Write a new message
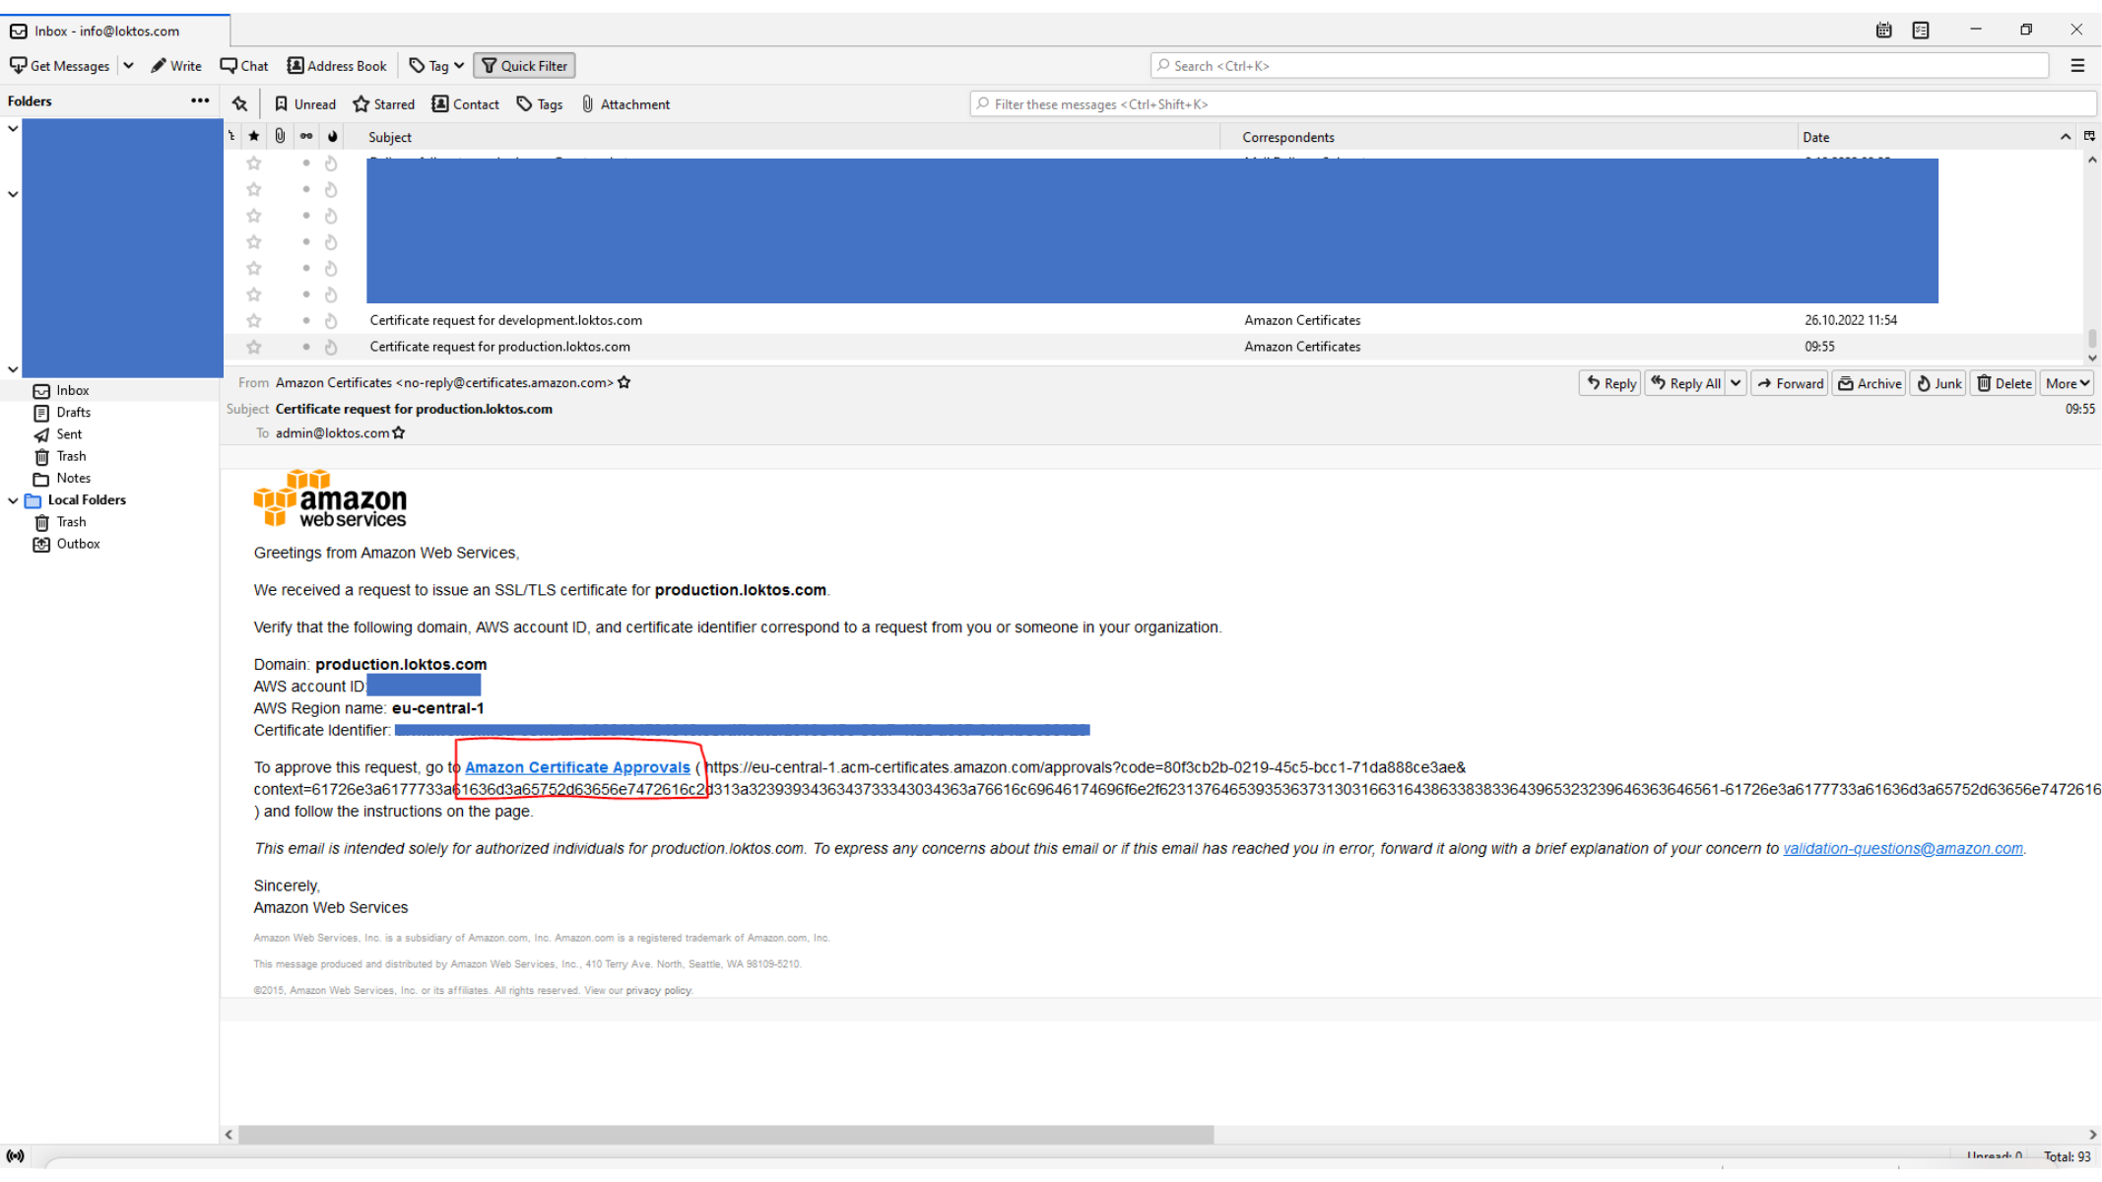Screen dimensions: 2102x1182 tap(176, 66)
